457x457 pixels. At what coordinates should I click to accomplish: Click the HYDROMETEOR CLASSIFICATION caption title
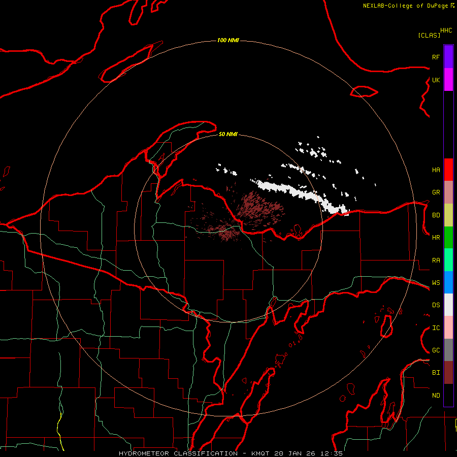click(x=178, y=453)
